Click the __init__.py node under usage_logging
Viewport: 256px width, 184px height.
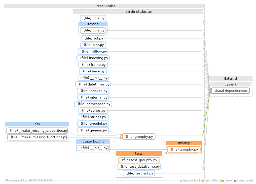tap(93, 148)
